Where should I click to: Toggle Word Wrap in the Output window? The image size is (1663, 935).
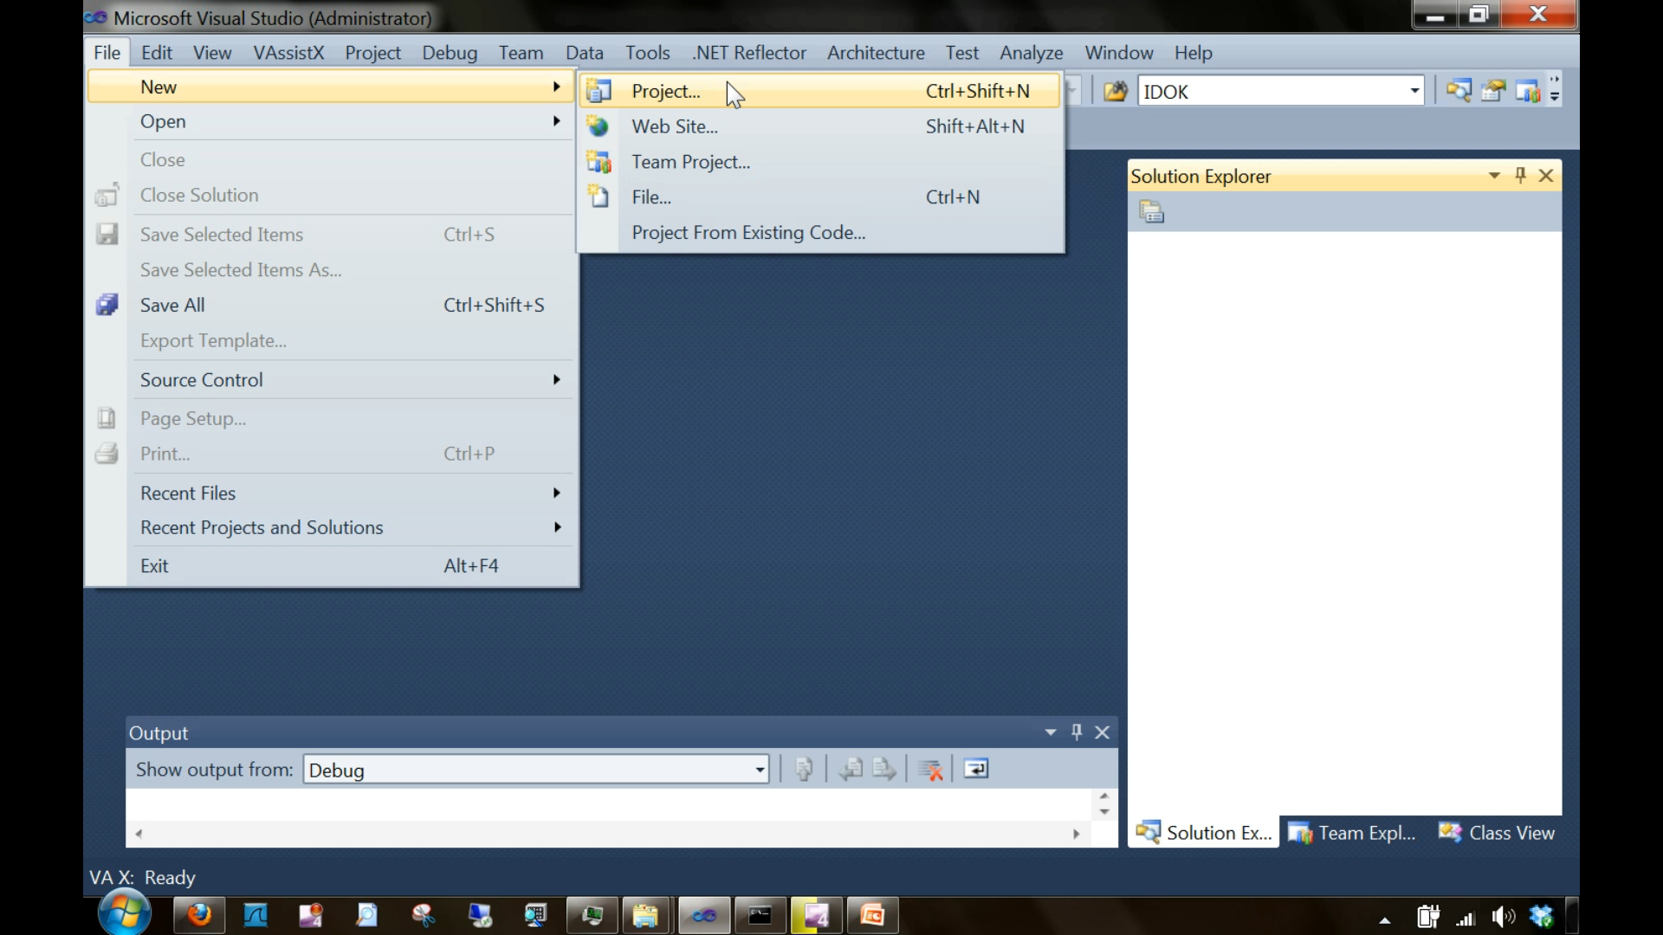click(976, 769)
